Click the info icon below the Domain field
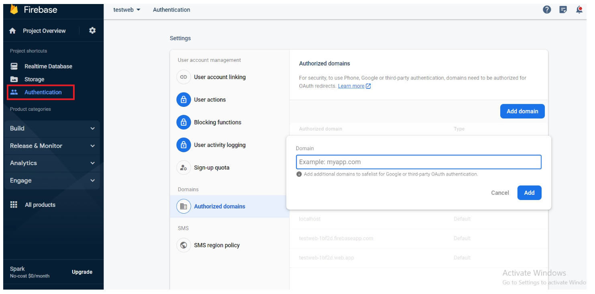This screenshot has width=595, height=294. click(299, 174)
